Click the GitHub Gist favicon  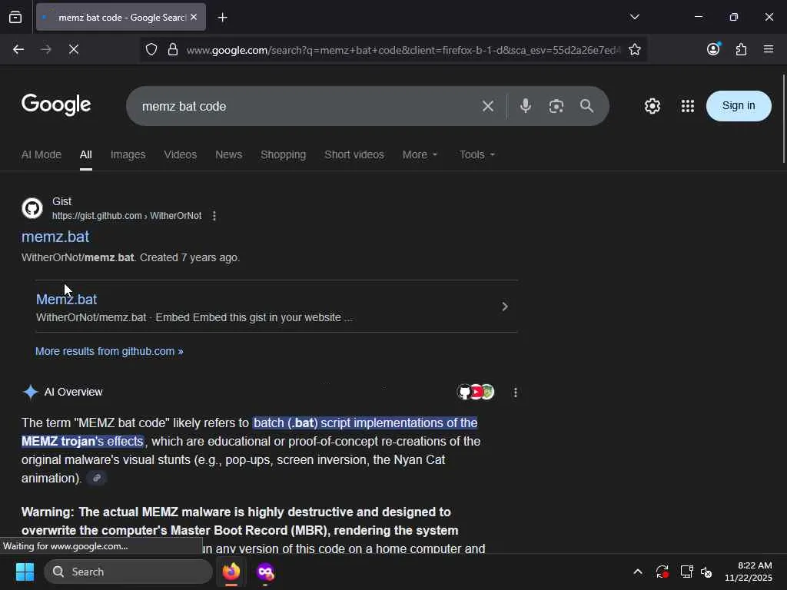32,208
